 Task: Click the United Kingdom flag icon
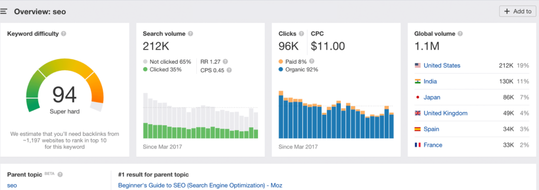(418, 113)
